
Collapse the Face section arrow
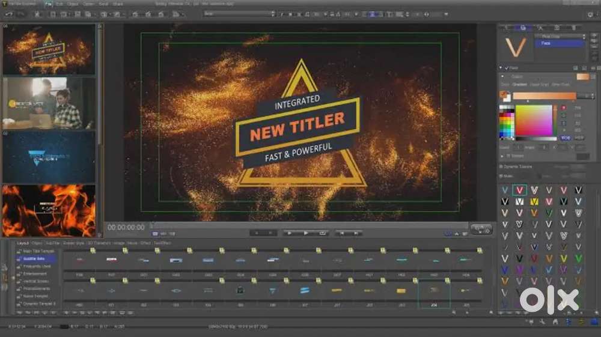pos(501,68)
